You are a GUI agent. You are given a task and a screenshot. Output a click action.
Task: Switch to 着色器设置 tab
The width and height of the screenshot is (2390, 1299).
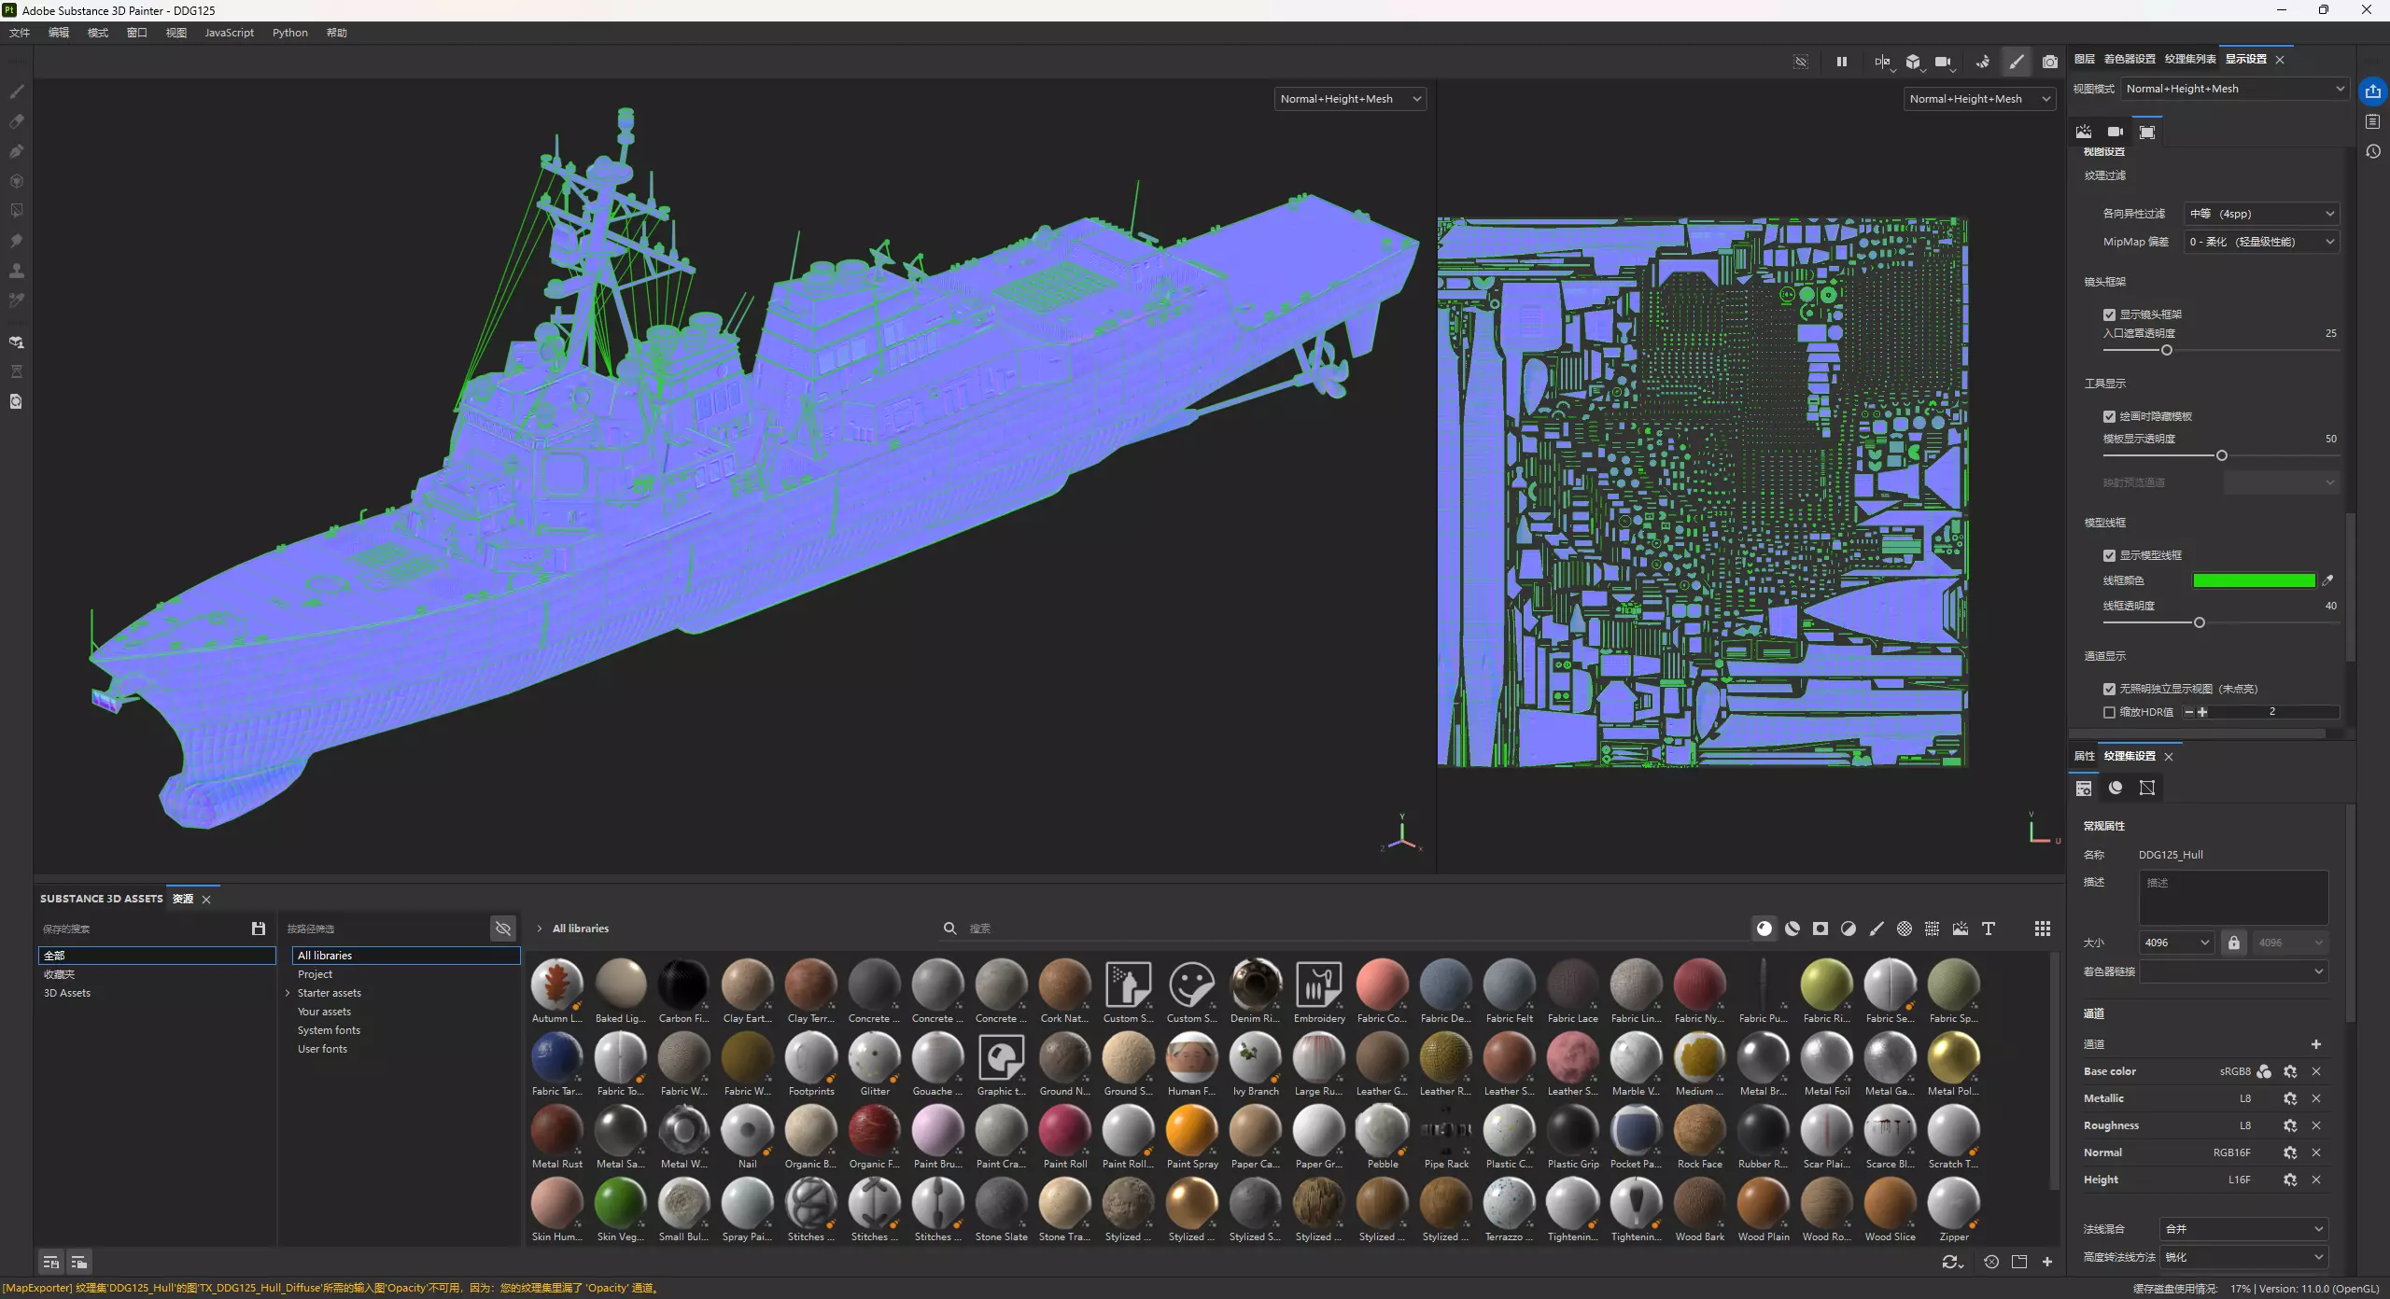(2129, 59)
